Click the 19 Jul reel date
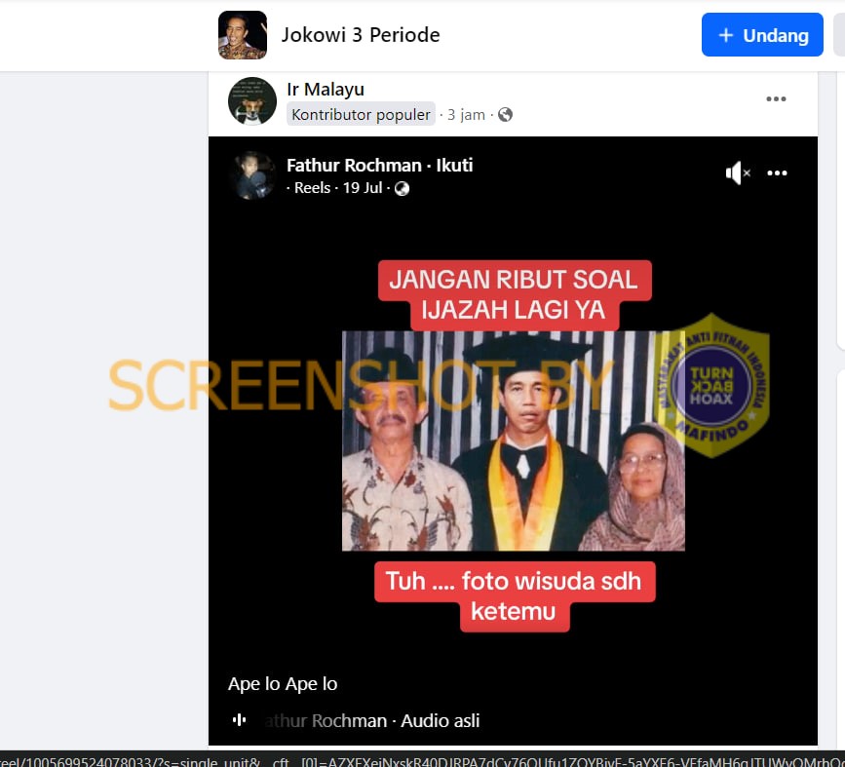Viewport: 845px width, 767px height. click(x=363, y=188)
